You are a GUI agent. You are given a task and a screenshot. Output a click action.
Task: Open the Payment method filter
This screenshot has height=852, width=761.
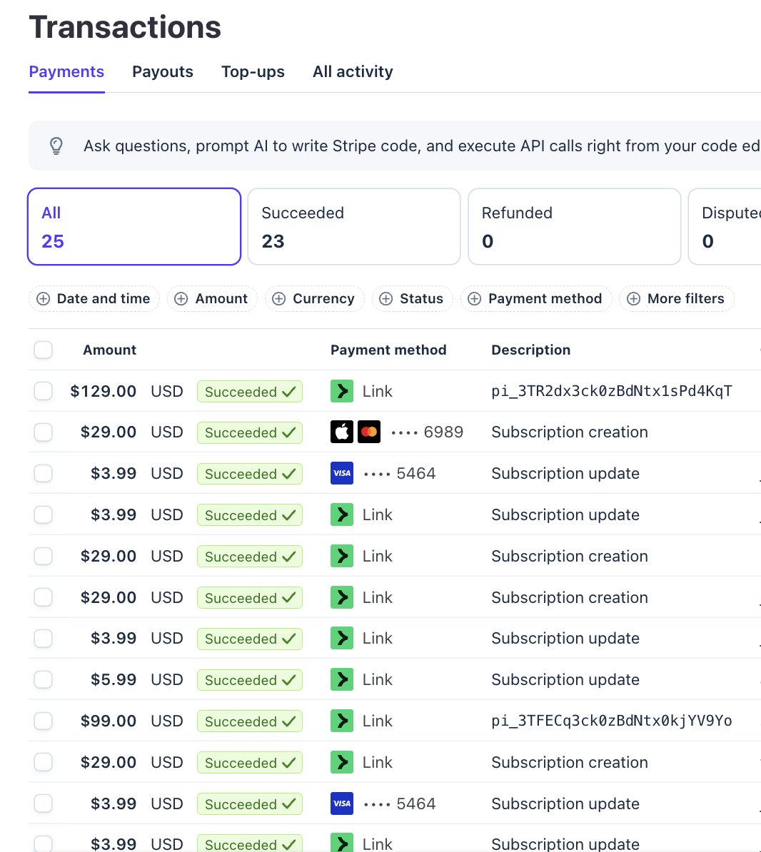pos(536,299)
